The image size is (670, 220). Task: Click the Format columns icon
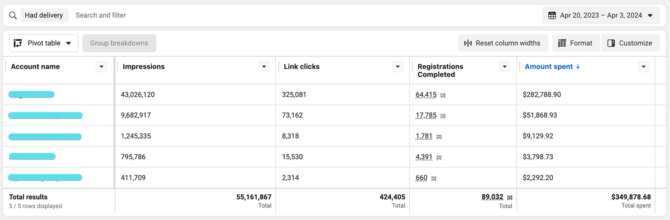(562, 43)
